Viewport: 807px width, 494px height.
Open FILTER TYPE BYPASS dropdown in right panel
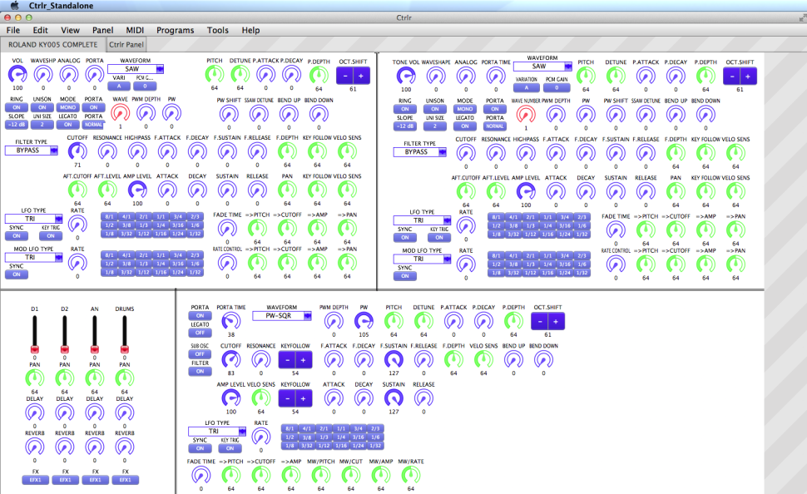[420, 152]
